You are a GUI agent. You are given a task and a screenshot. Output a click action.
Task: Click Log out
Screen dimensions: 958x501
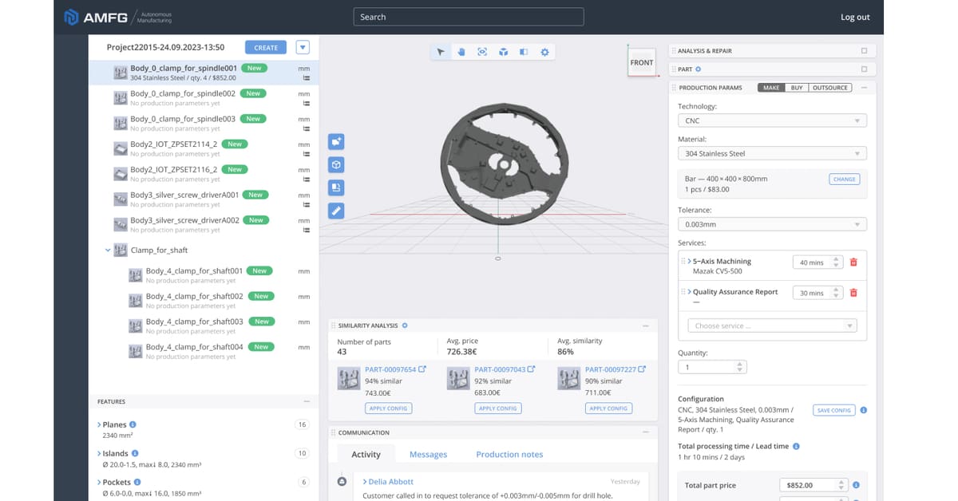pos(855,17)
